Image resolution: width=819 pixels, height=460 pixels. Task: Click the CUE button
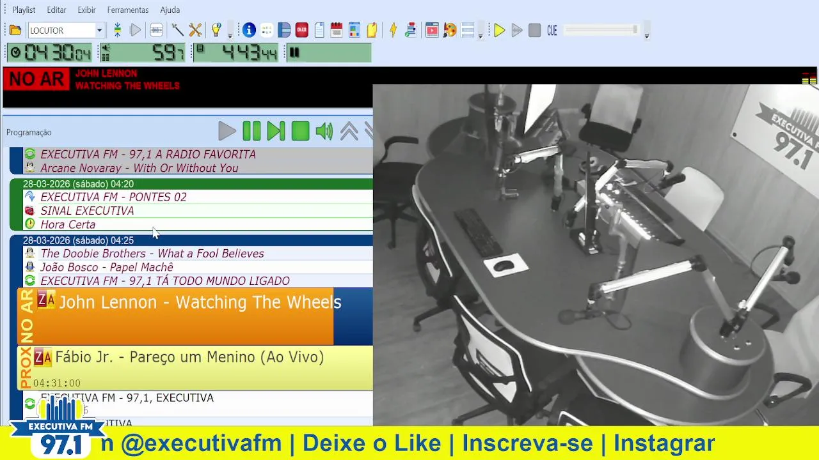tap(552, 30)
